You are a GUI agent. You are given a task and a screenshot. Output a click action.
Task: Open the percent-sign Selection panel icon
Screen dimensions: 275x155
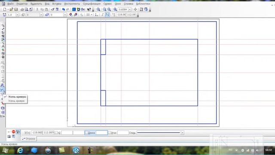(3, 50)
